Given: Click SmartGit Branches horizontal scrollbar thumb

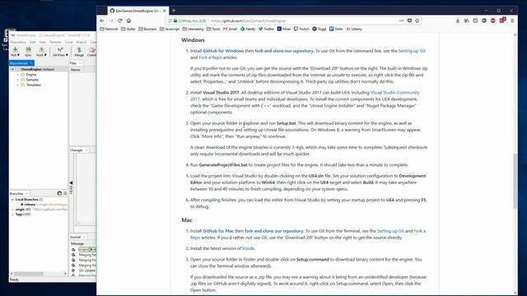Looking at the screenshot, I should coord(29,274).
